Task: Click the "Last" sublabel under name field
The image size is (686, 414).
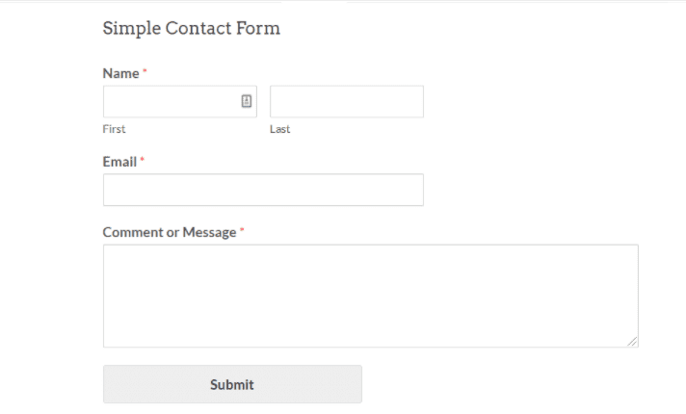Action: click(280, 129)
